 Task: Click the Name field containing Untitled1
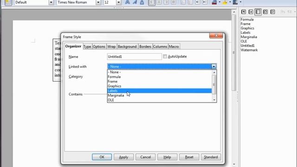coord(134,57)
